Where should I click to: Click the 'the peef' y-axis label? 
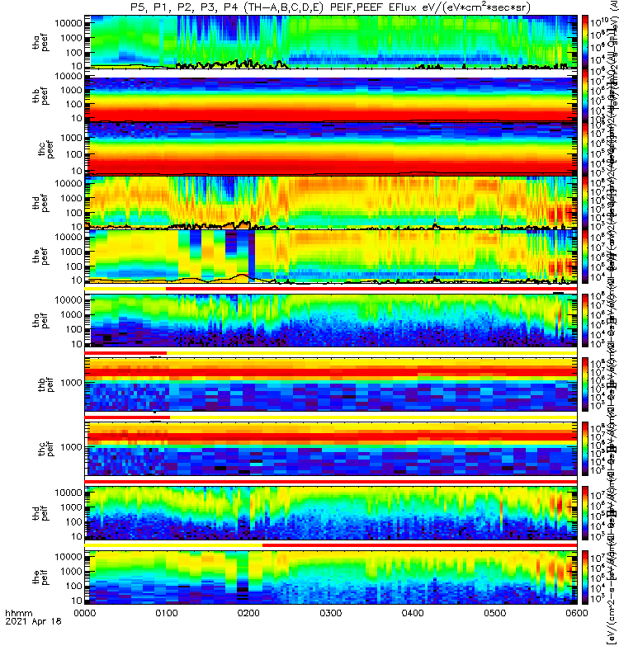point(40,257)
